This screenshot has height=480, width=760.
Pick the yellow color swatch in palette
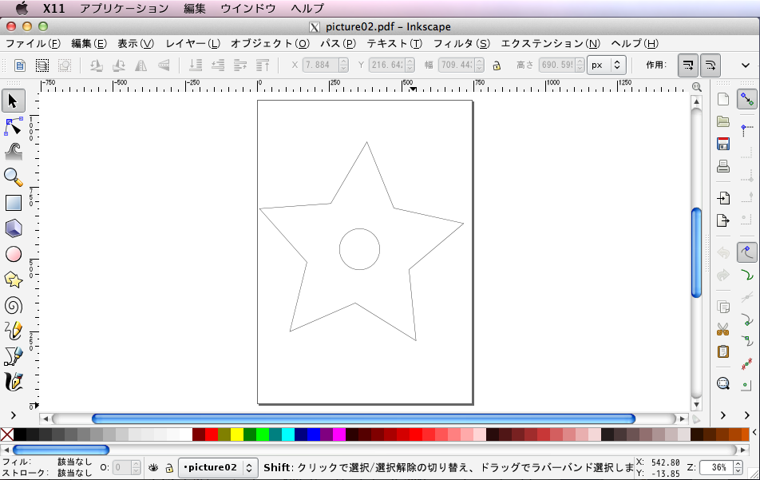(x=237, y=434)
